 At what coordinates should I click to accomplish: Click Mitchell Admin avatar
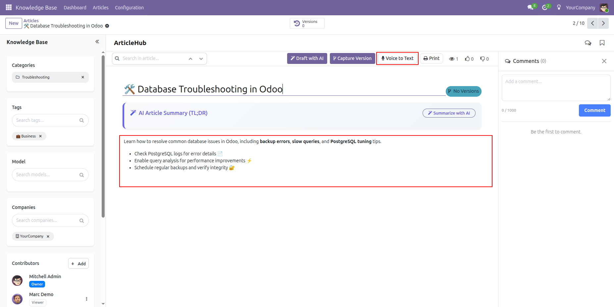[17, 281]
